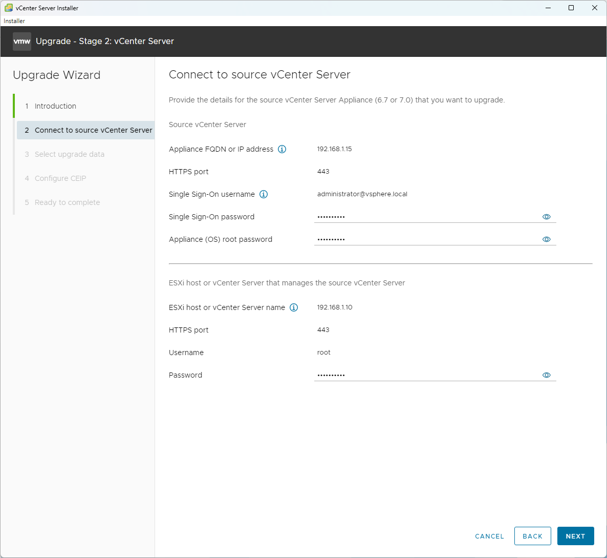Image resolution: width=607 pixels, height=558 pixels.
Task: Reveal the Appliance (OS) root password
Action: pos(546,239)
